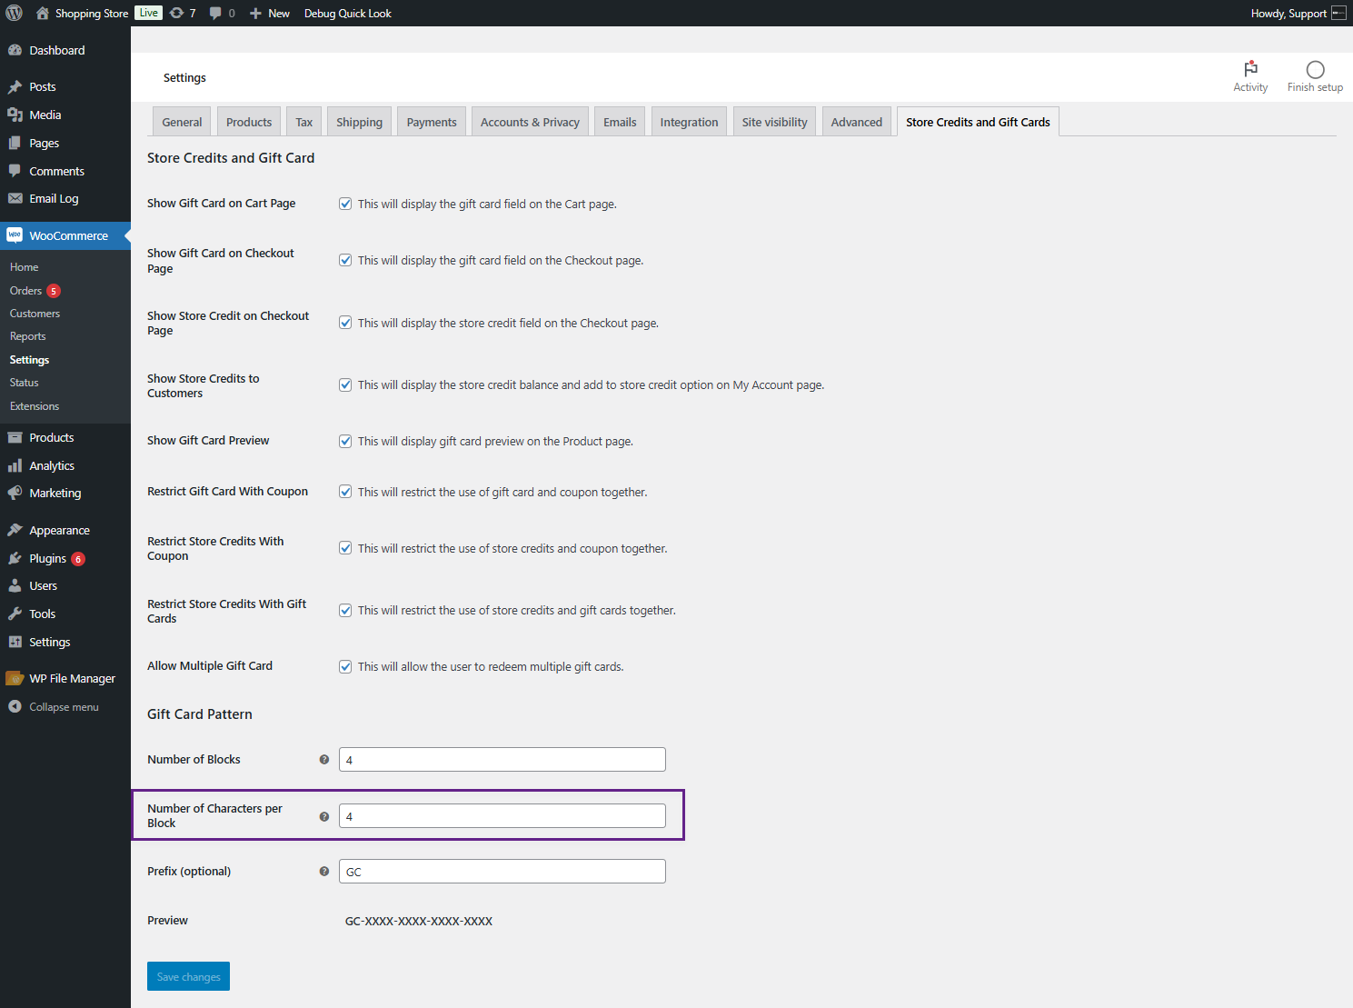Viewport: 1353px width, 1008px height.
Task: Open the Email Log sidebar menu
Action: [x=65, y=198]
